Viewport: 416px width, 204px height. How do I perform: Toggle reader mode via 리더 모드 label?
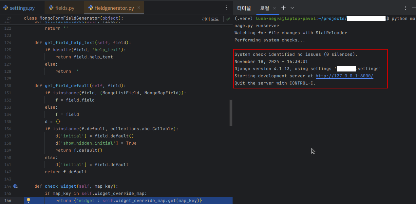210,19
